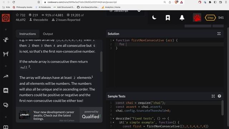
Task: Toggle dark mode with the moon icon
Action: pyautogui.click(x=154, y=18)
